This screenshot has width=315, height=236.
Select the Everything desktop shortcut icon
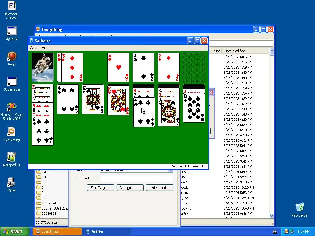click(12, 134)
